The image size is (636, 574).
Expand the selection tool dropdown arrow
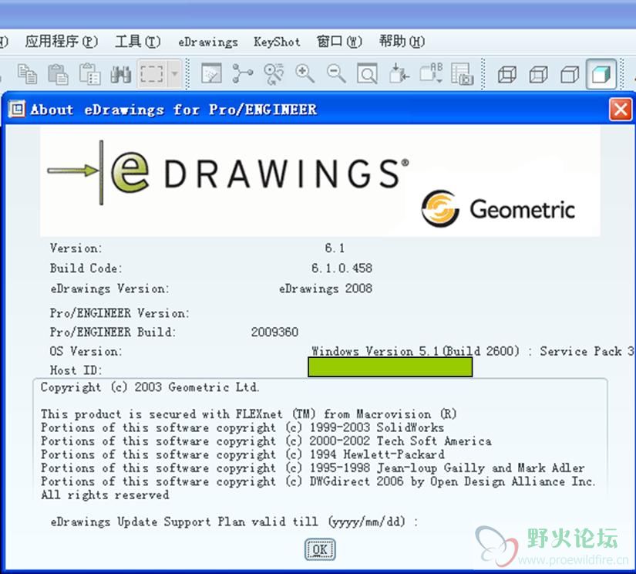click(175, 74)
